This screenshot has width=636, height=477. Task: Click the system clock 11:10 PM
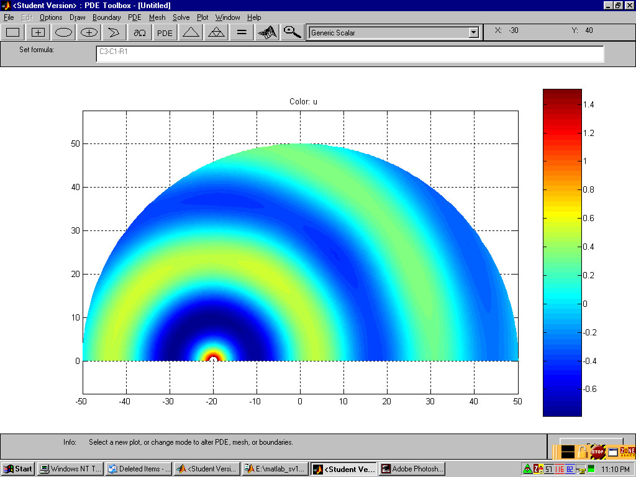(616, 470)
